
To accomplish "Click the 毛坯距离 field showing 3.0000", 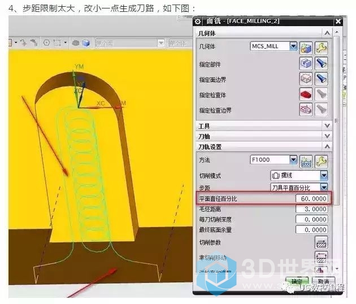I will point(312,209).
